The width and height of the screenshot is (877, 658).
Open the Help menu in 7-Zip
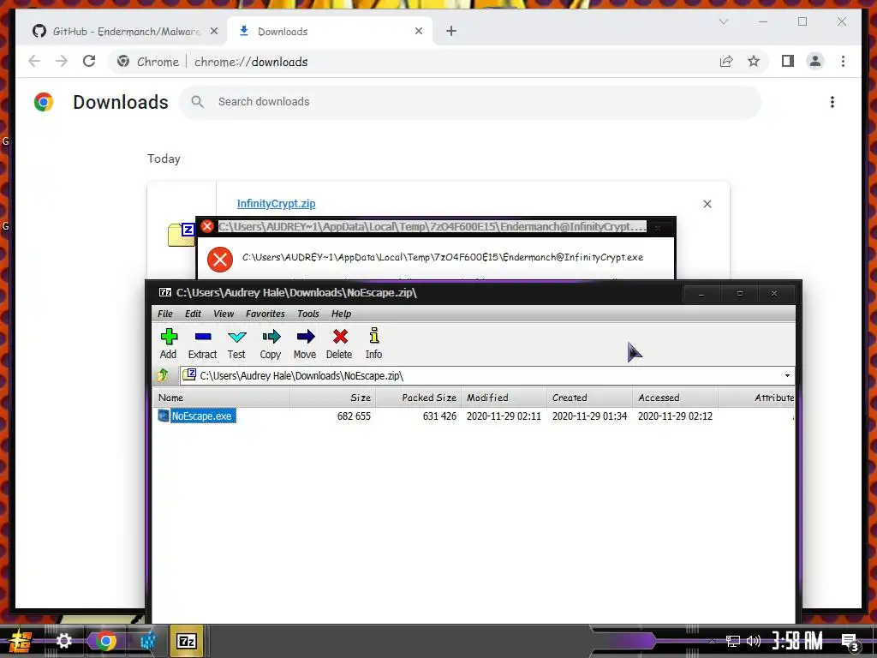coord(341,314)
